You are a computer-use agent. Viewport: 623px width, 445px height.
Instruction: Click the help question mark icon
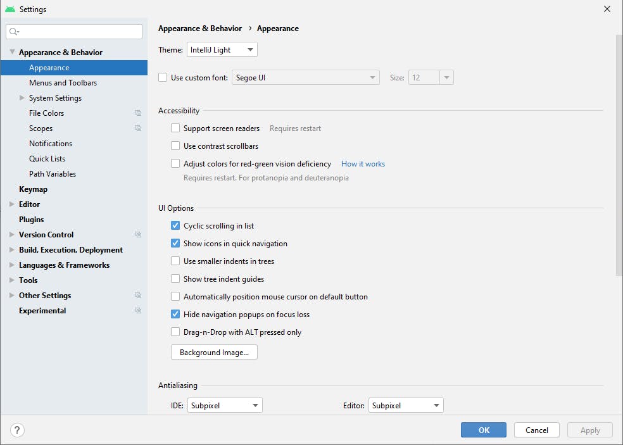coord(17,430)
